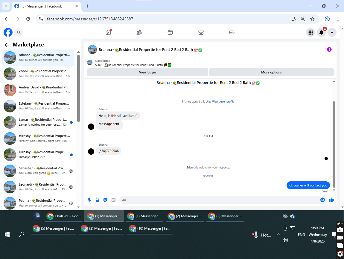Click the phone number message (630)7709988
The image size is (344, 259).
pyautogui.click(x=109, y=151)
